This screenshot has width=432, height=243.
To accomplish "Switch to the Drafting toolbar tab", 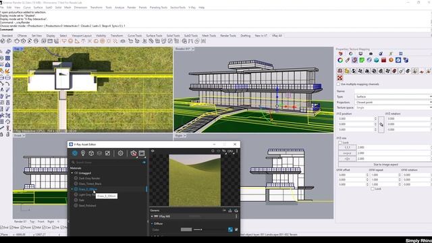I will click(246, 36).
